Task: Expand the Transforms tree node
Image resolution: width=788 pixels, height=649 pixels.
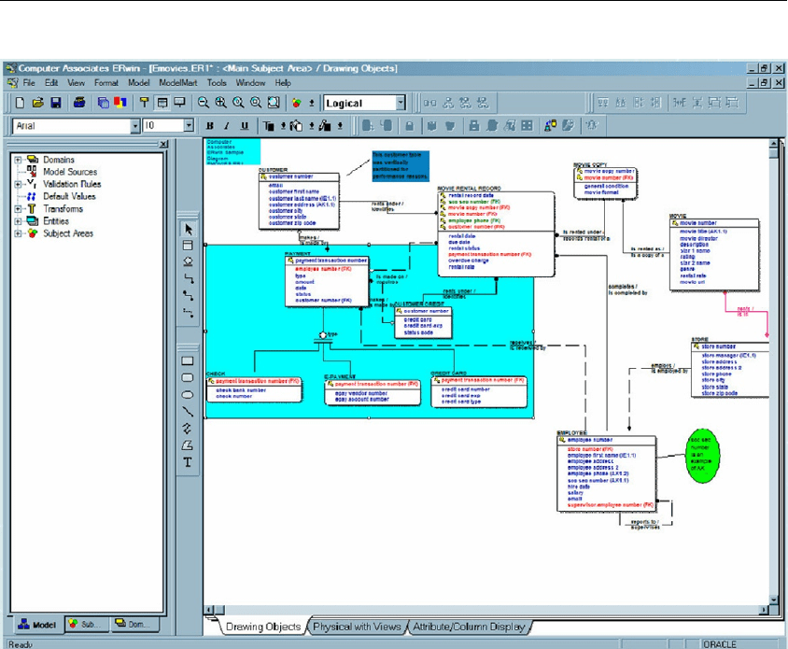Action: [18, 209]
